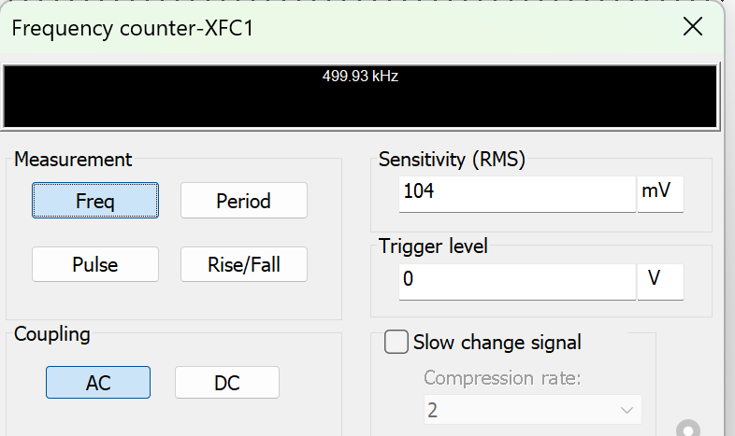
Task: Open the mV sensitivity unit selector
Action: click(660, 193)
